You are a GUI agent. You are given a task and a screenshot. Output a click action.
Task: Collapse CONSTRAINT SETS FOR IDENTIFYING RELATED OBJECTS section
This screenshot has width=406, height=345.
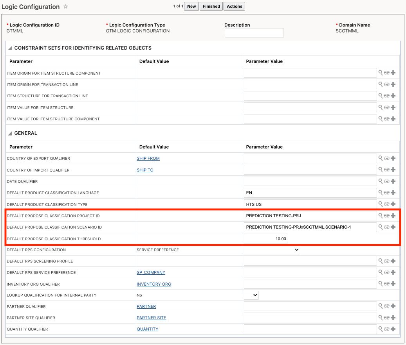pyautogui.click(x=10, y=48)
